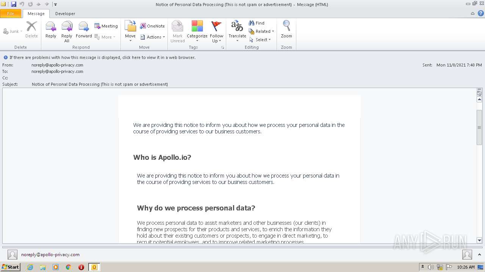Click the Redo arrow in title bar
Screen dimensions: 485x272
pyautogui.click(x=30, y=4)
